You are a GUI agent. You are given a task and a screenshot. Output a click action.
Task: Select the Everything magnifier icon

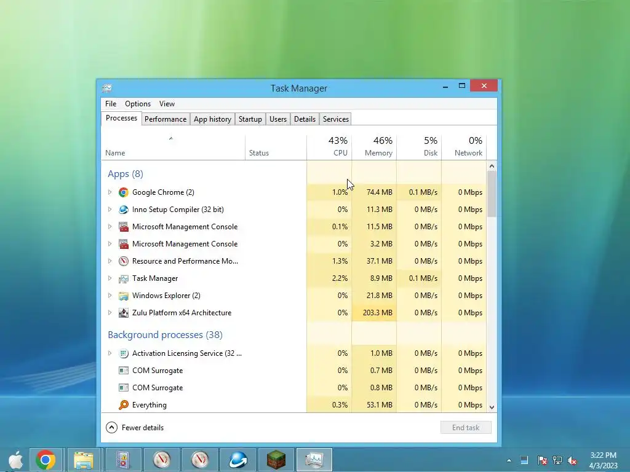pos(123,405)
